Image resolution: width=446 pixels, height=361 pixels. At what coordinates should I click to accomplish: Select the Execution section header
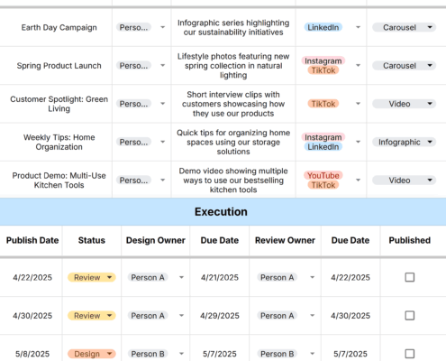tap(221, 212)
